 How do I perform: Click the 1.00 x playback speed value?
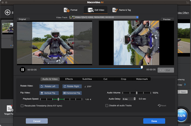[x=88, y=99]
